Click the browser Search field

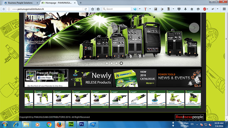[117, 9]
